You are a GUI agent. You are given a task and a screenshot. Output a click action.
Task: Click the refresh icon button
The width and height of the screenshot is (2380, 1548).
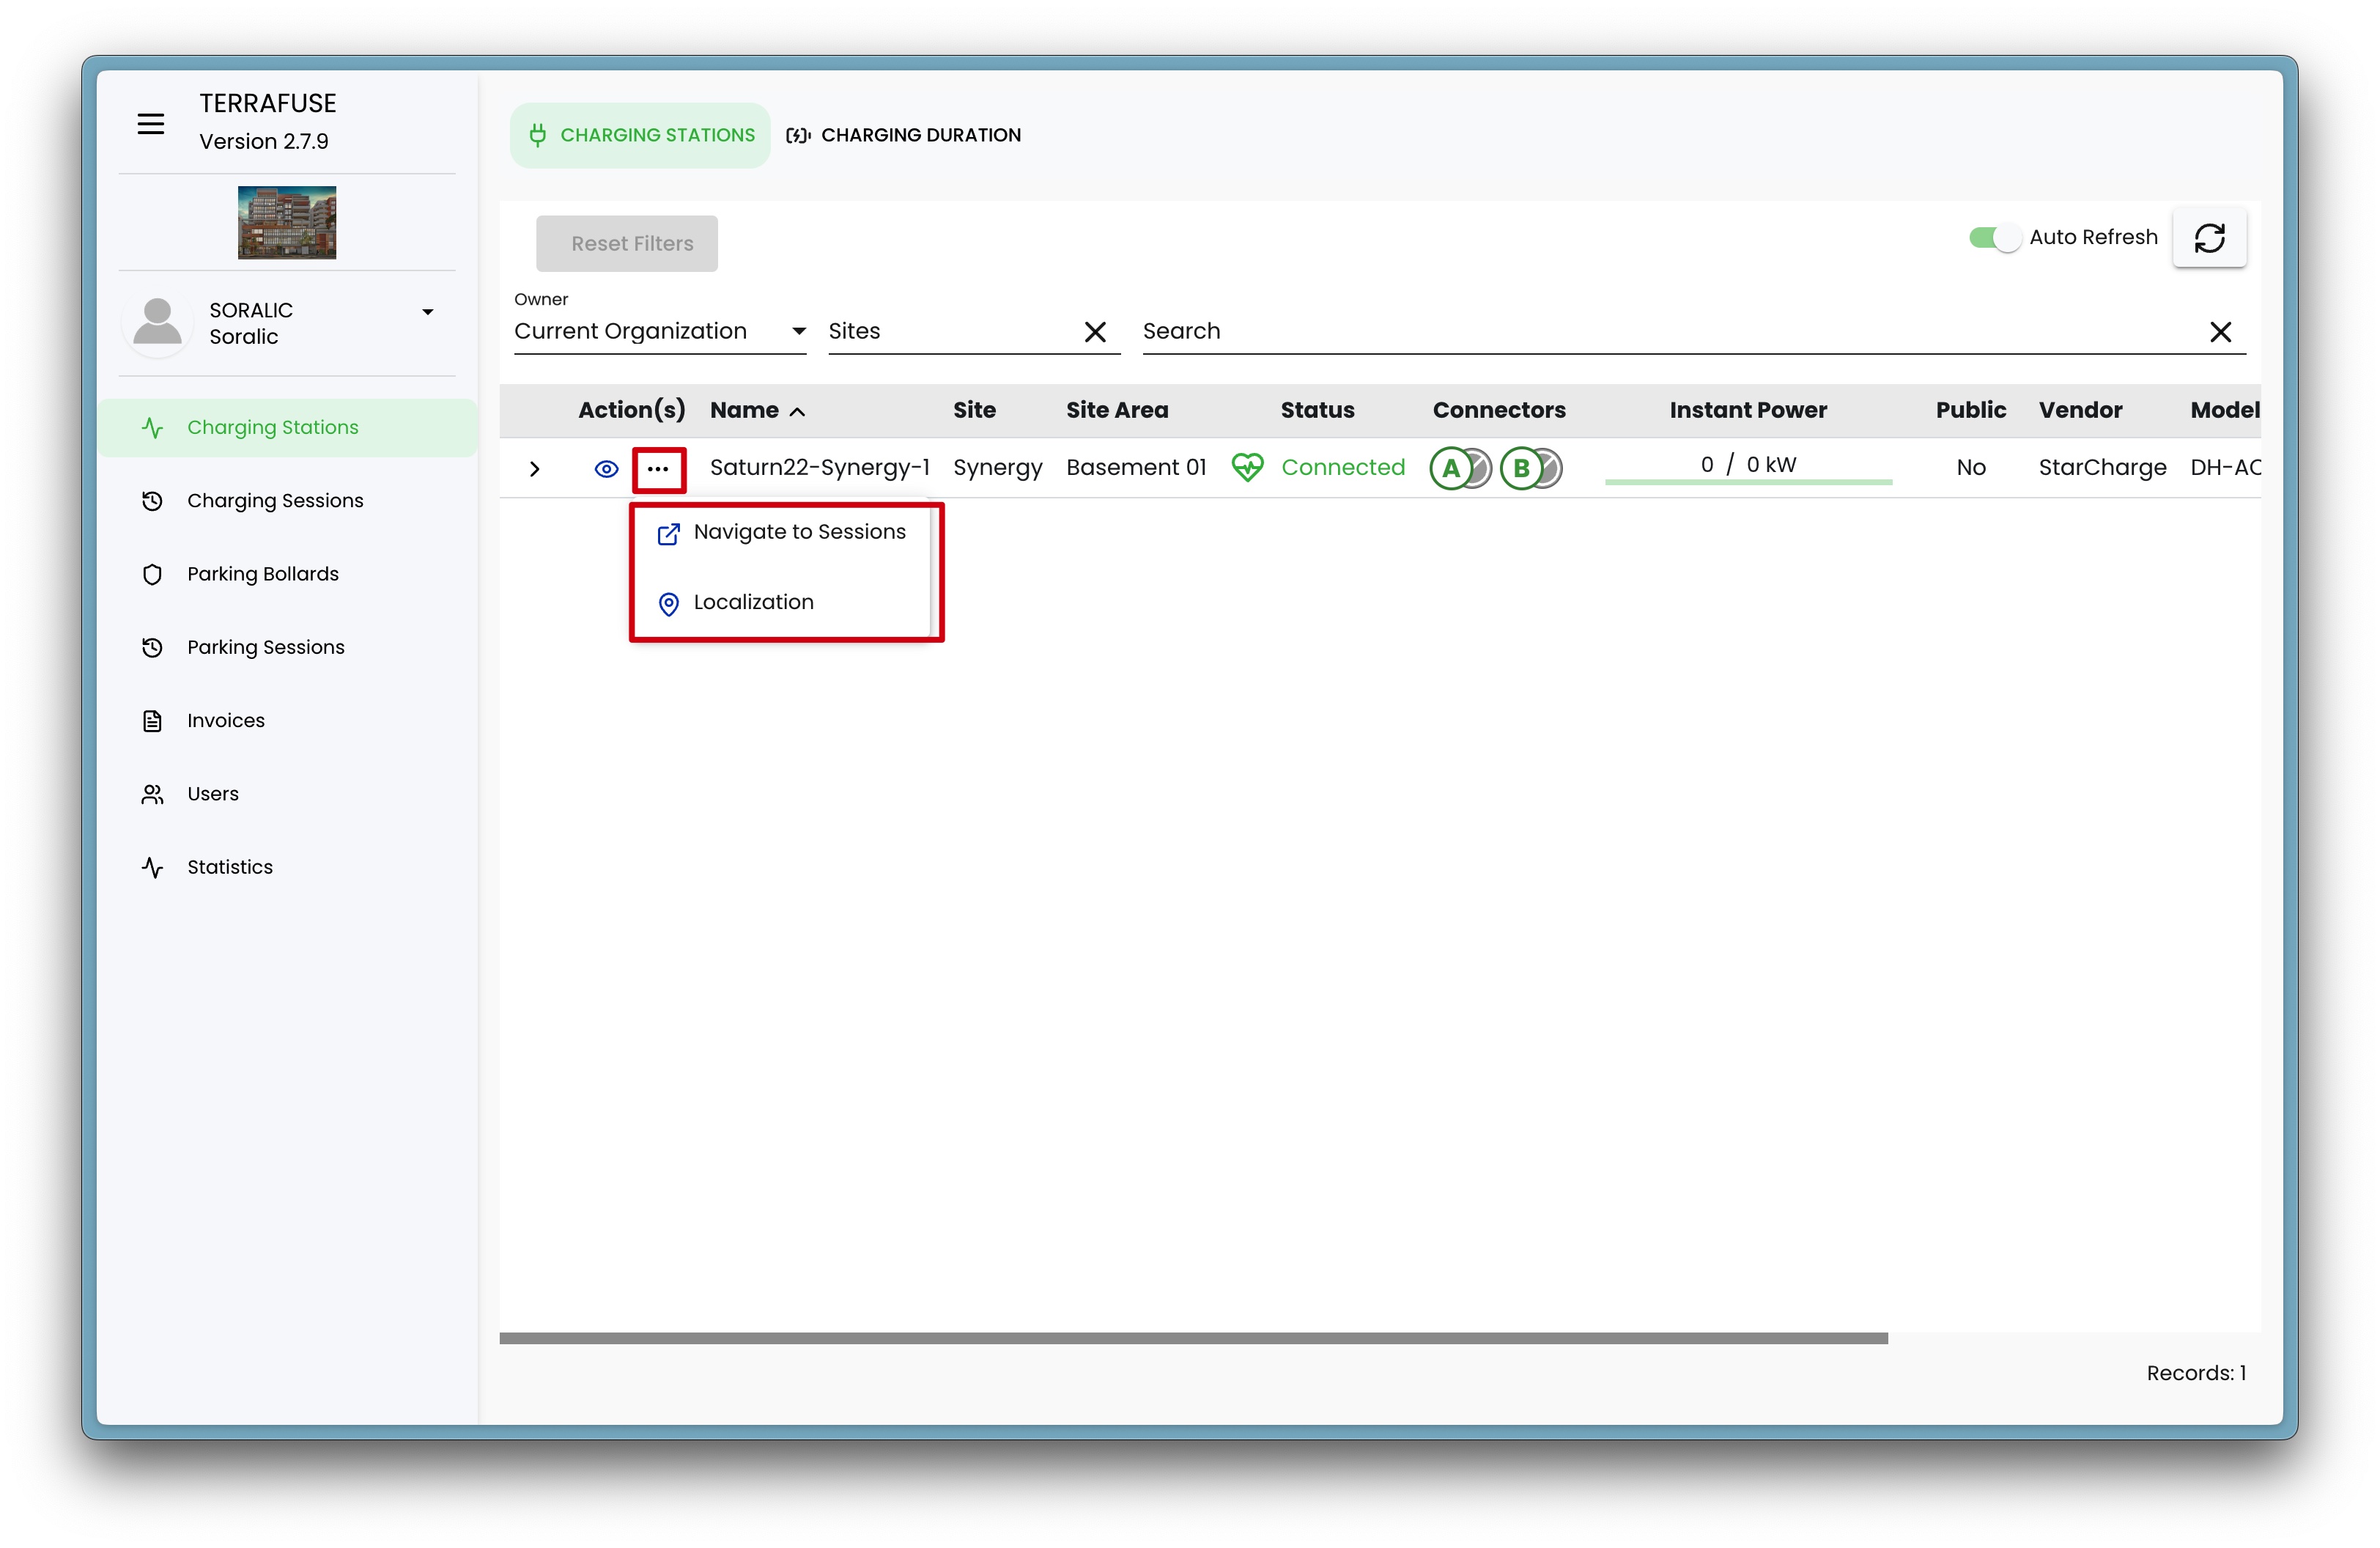(x=2209, y=238)
